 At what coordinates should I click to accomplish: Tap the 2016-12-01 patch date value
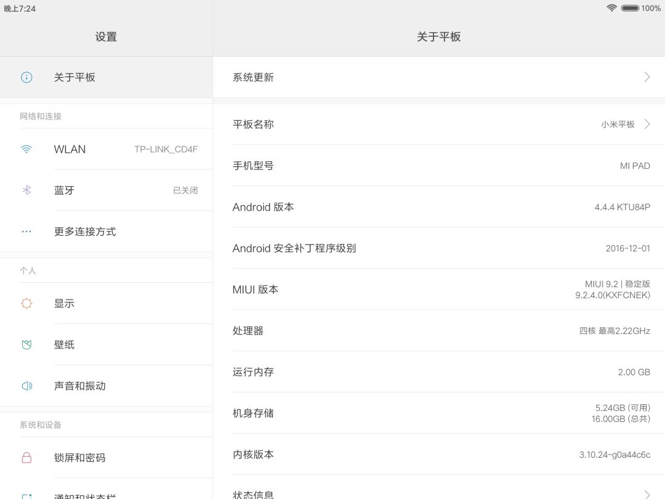(627, 248)
